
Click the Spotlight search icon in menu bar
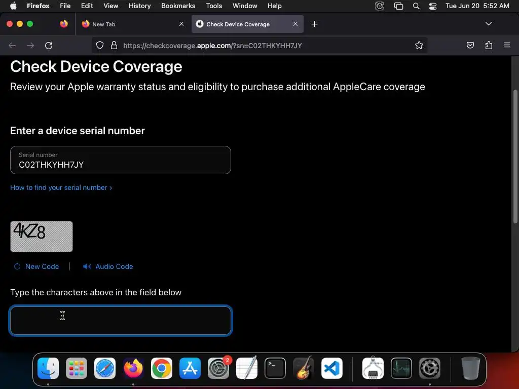pos(416,6)
